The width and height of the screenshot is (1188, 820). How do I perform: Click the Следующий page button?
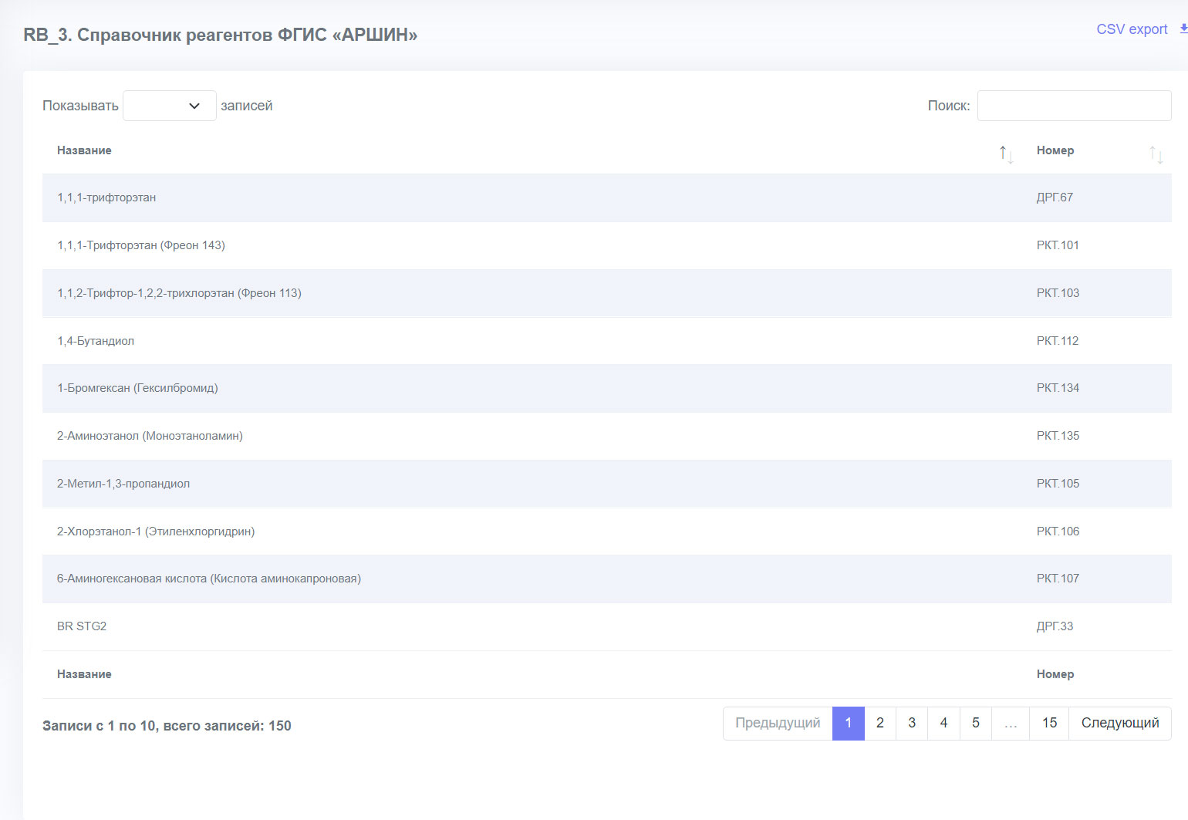(1120, 724)
